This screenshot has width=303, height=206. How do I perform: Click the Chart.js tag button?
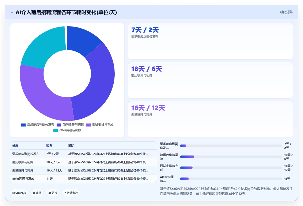[x=19, y=193]
